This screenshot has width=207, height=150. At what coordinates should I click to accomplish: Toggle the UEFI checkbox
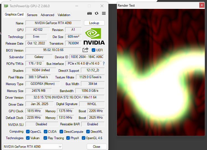(x=93, y=50)
